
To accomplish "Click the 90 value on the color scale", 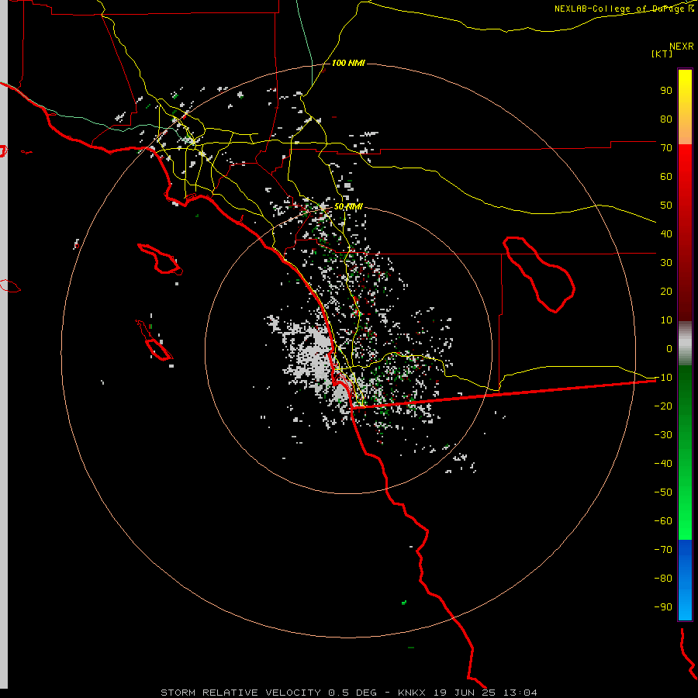I will pyautogui.click(x=666, y=91).
